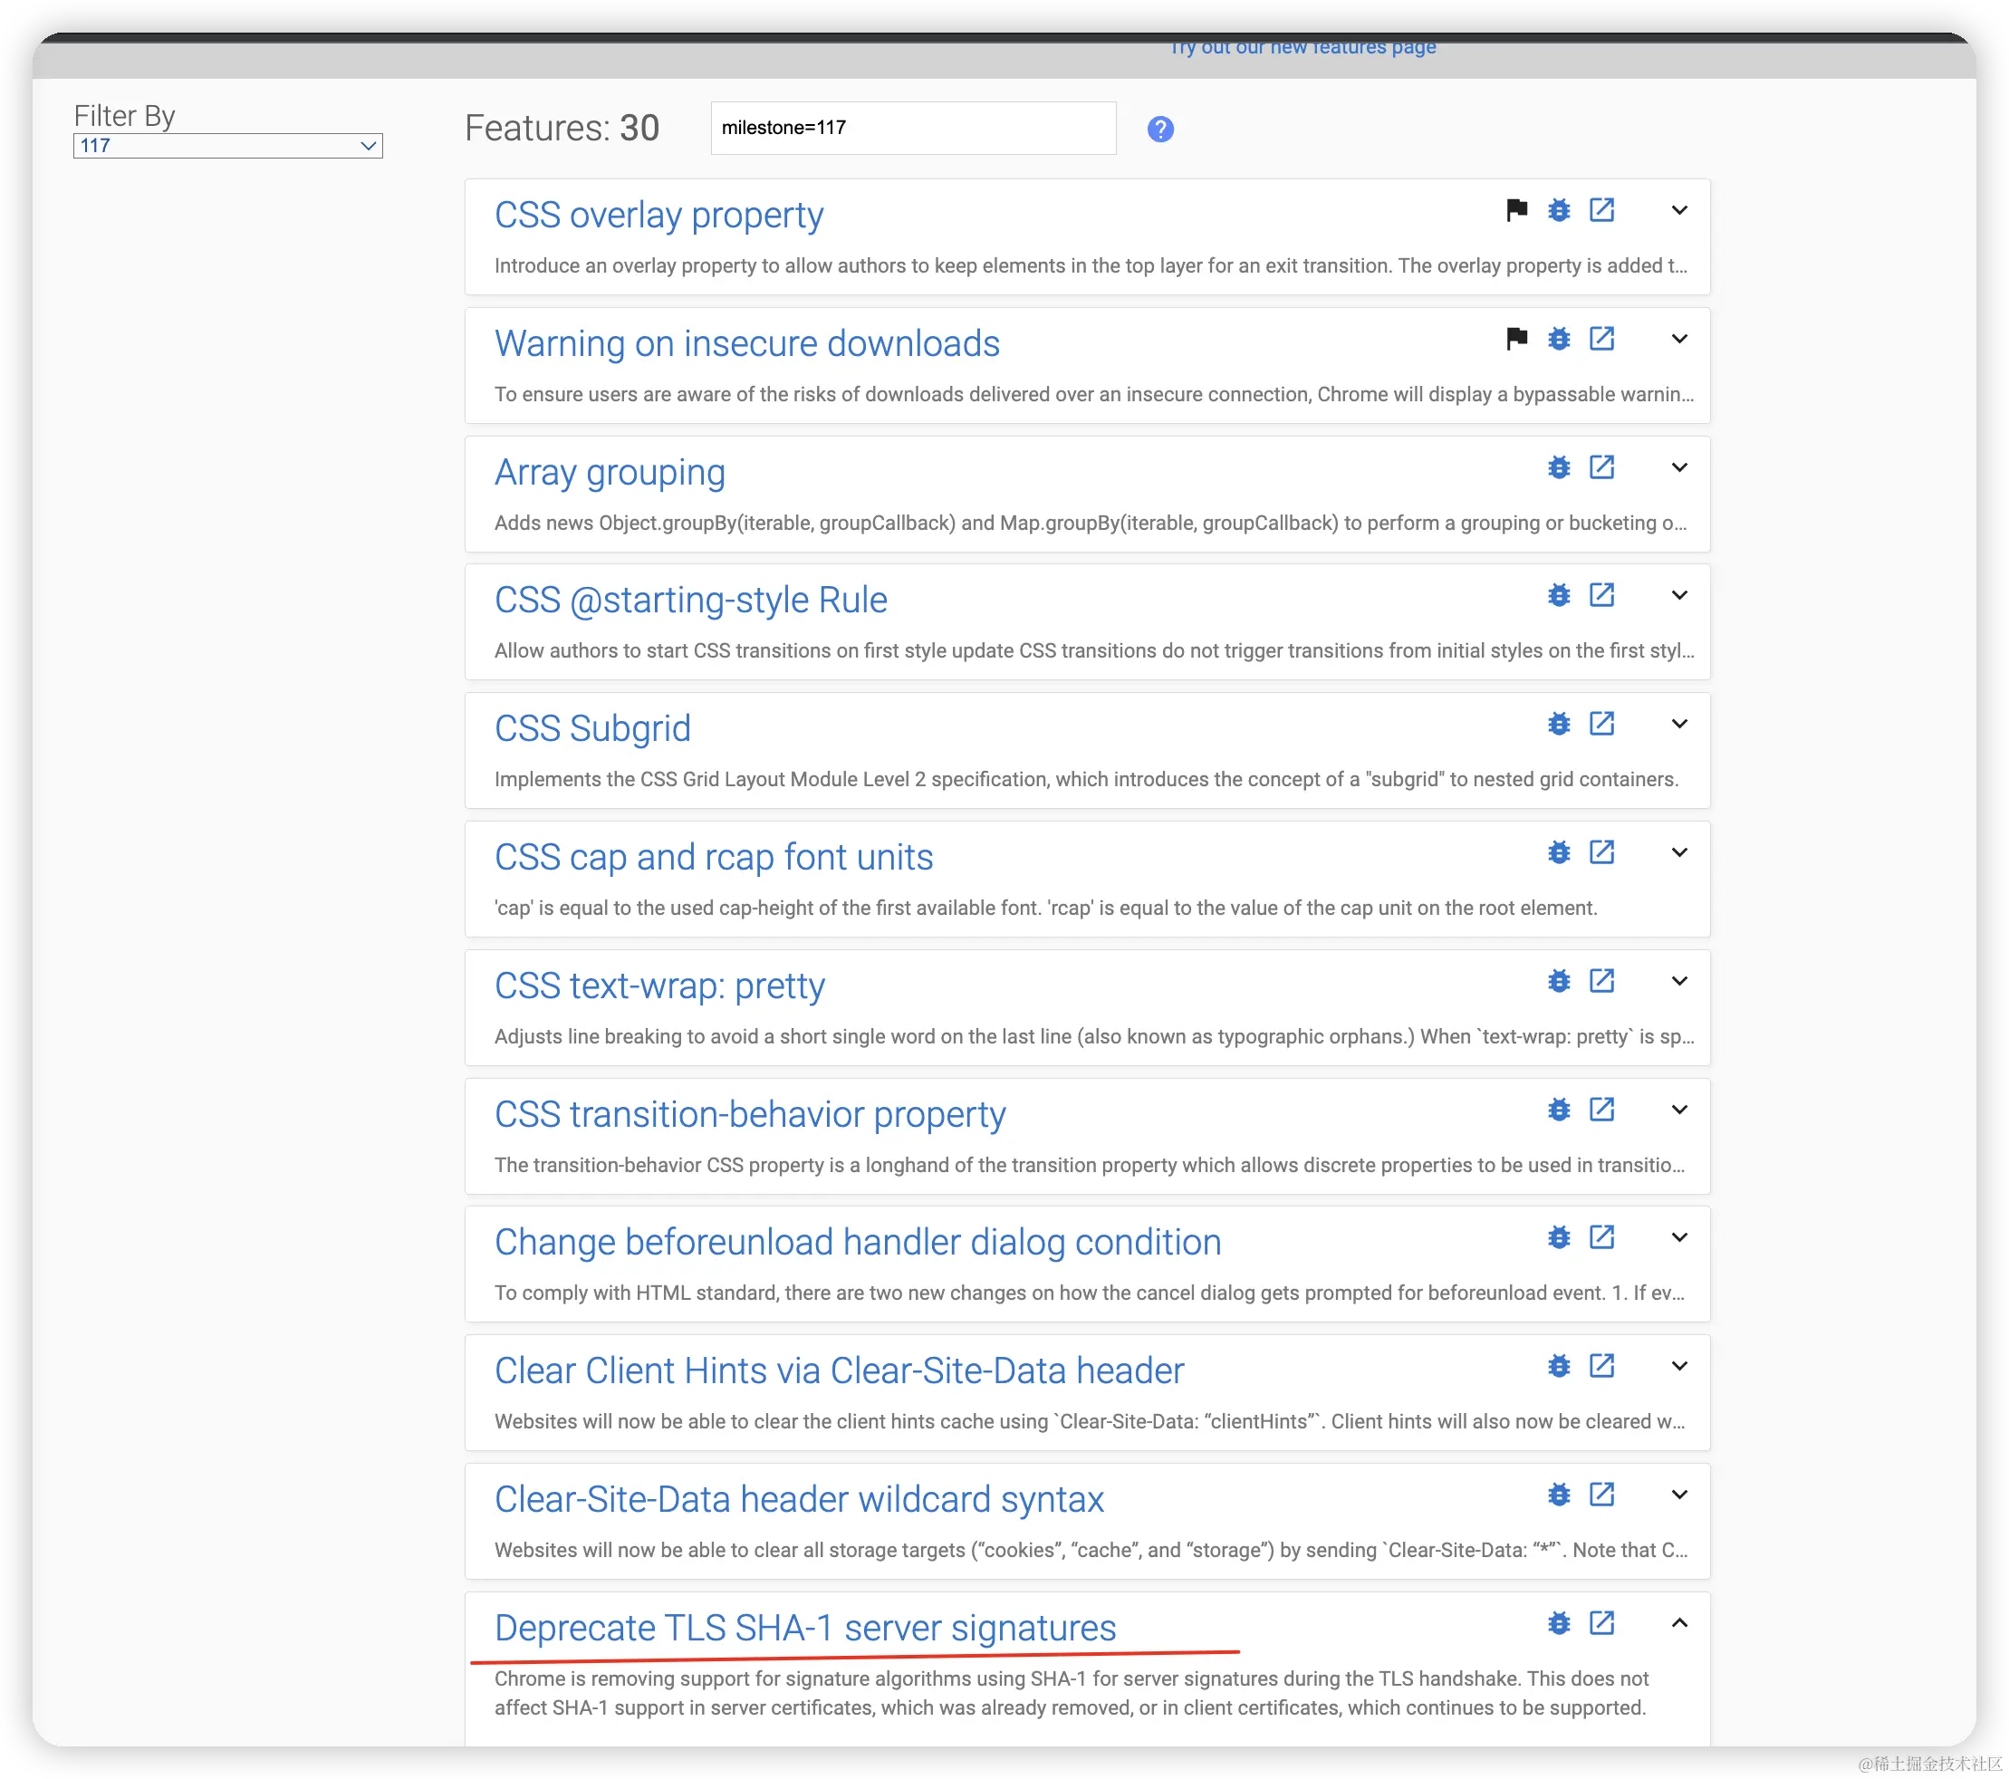This screenshot has height=1779, width=2009.
Task: Click the bug icon on Warning on insecure downloads
Action: 1559,338
